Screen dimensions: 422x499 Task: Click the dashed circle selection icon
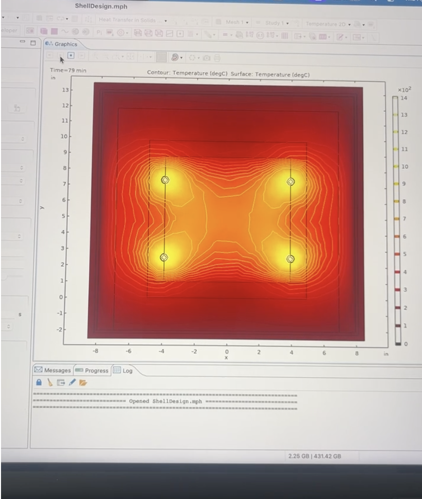(192, 58)
